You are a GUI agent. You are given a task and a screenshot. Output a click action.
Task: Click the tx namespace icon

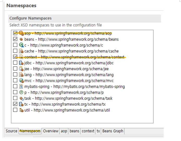(21, 104)
